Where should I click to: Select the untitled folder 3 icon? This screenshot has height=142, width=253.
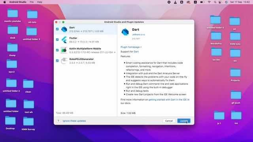point(32,32)
